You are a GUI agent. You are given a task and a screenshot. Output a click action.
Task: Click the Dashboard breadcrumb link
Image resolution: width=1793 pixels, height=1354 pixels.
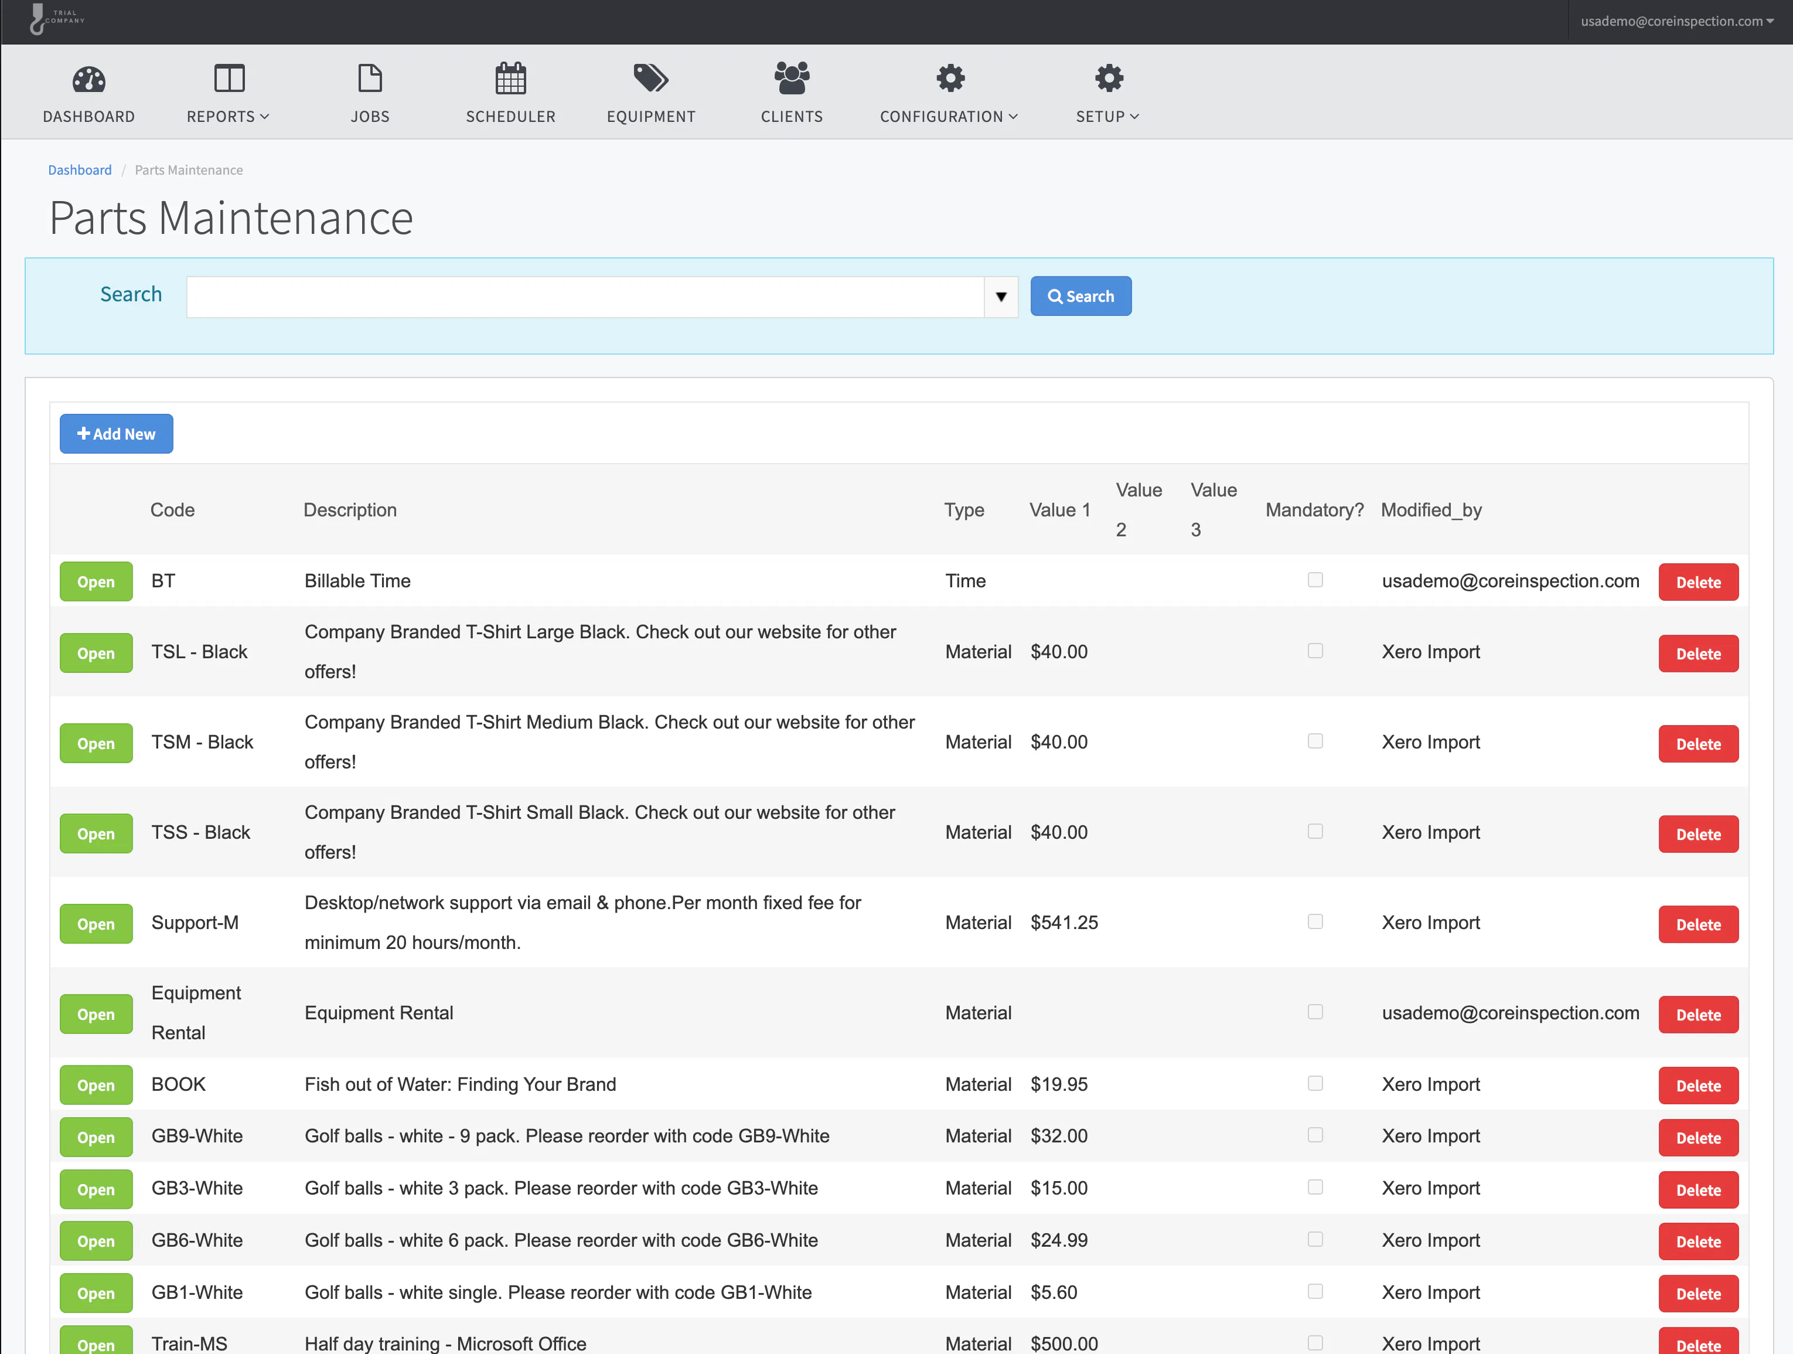[80, 170]
